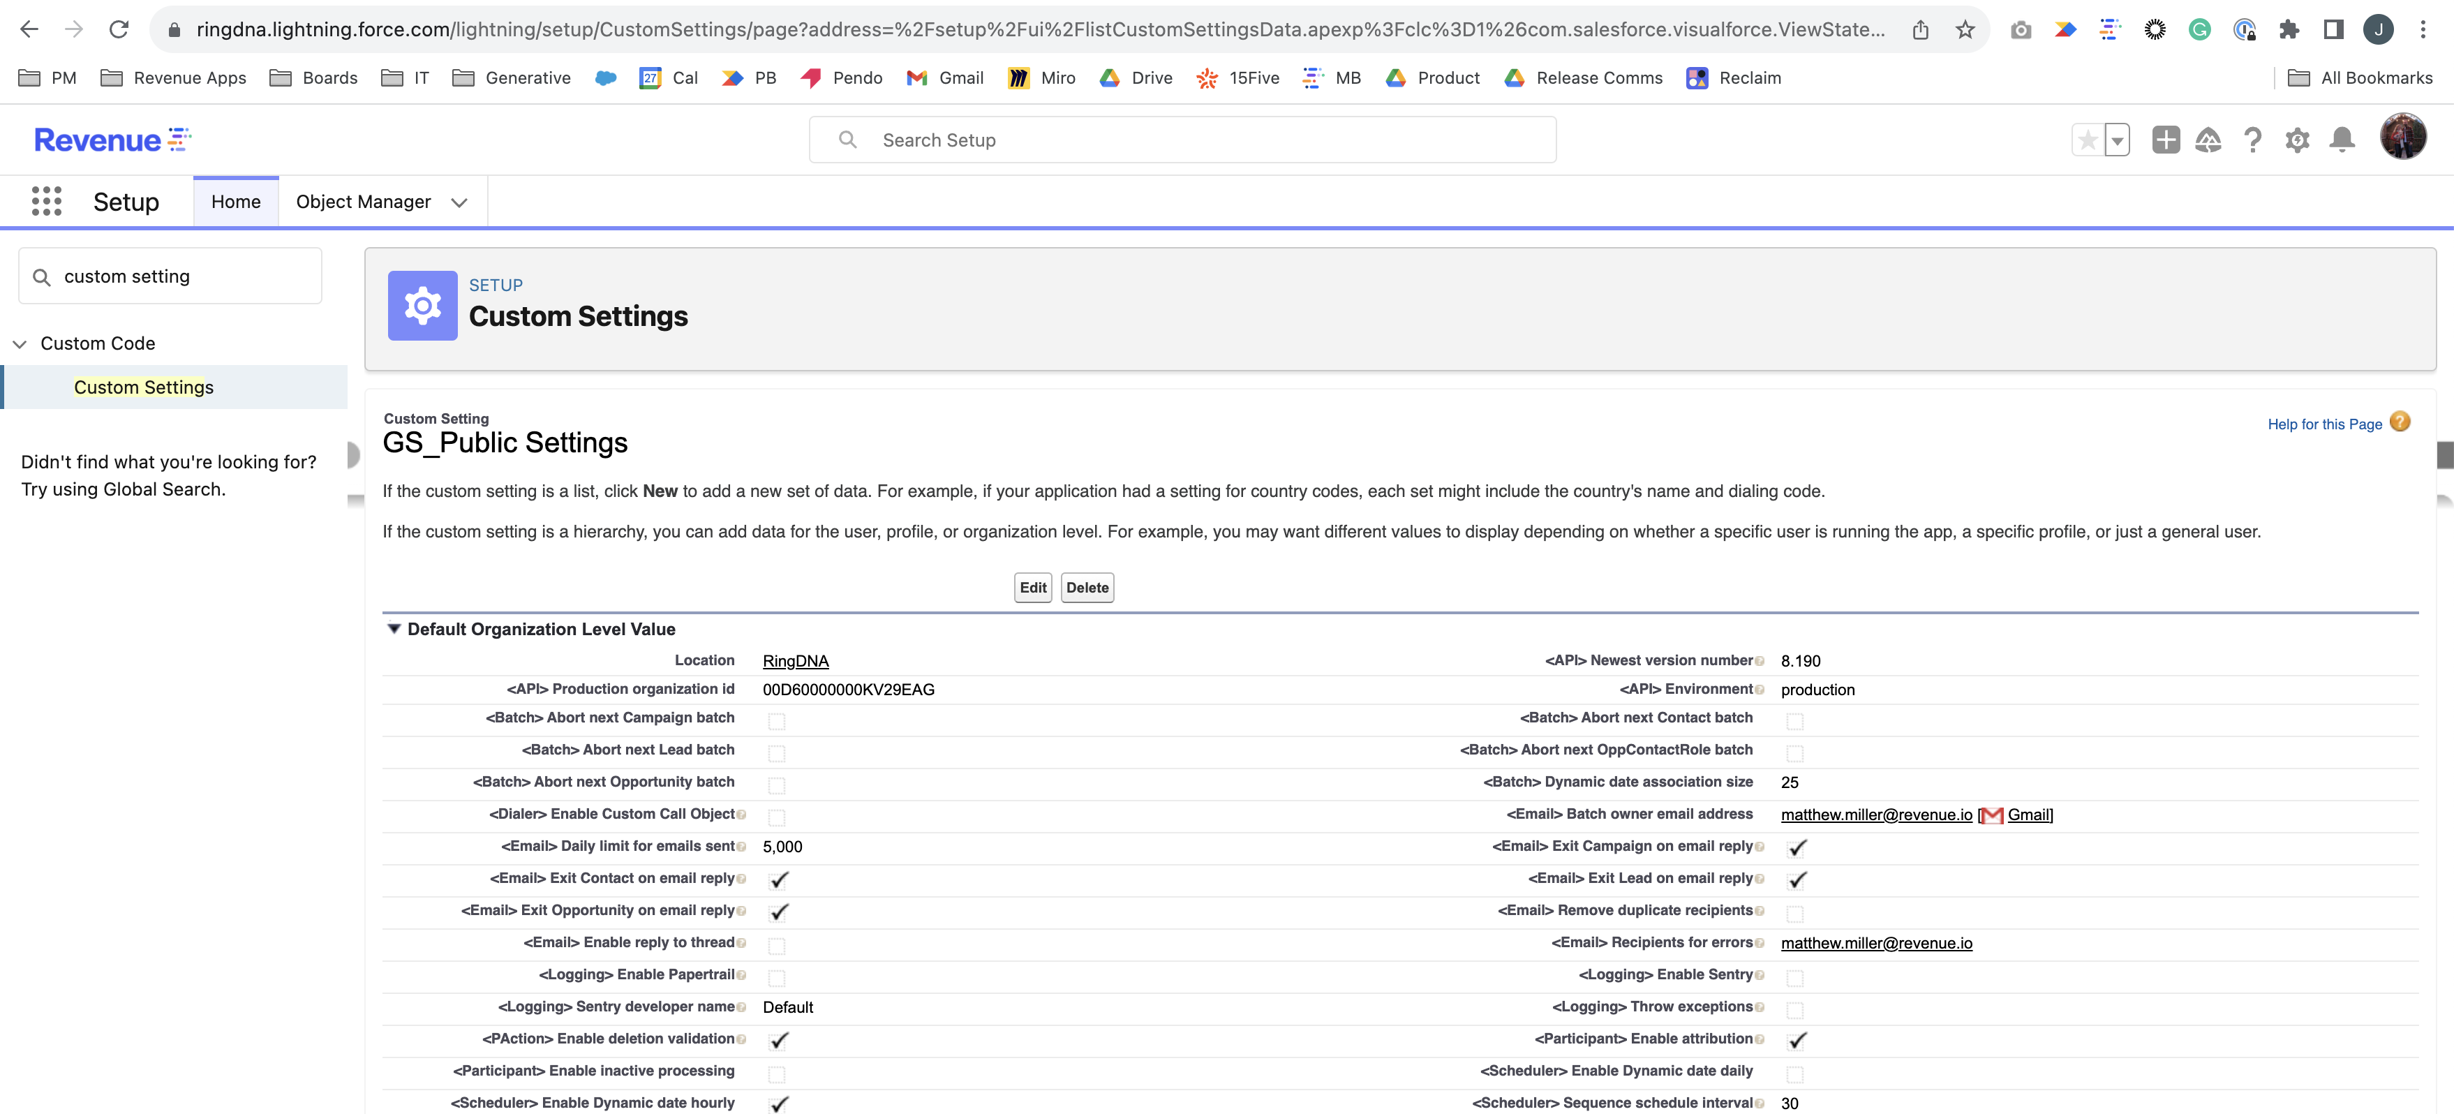Screen dimensions: 2454x1114
Task: Open App Launcher nine-dot grid
Action: click(x=47, y=201)
